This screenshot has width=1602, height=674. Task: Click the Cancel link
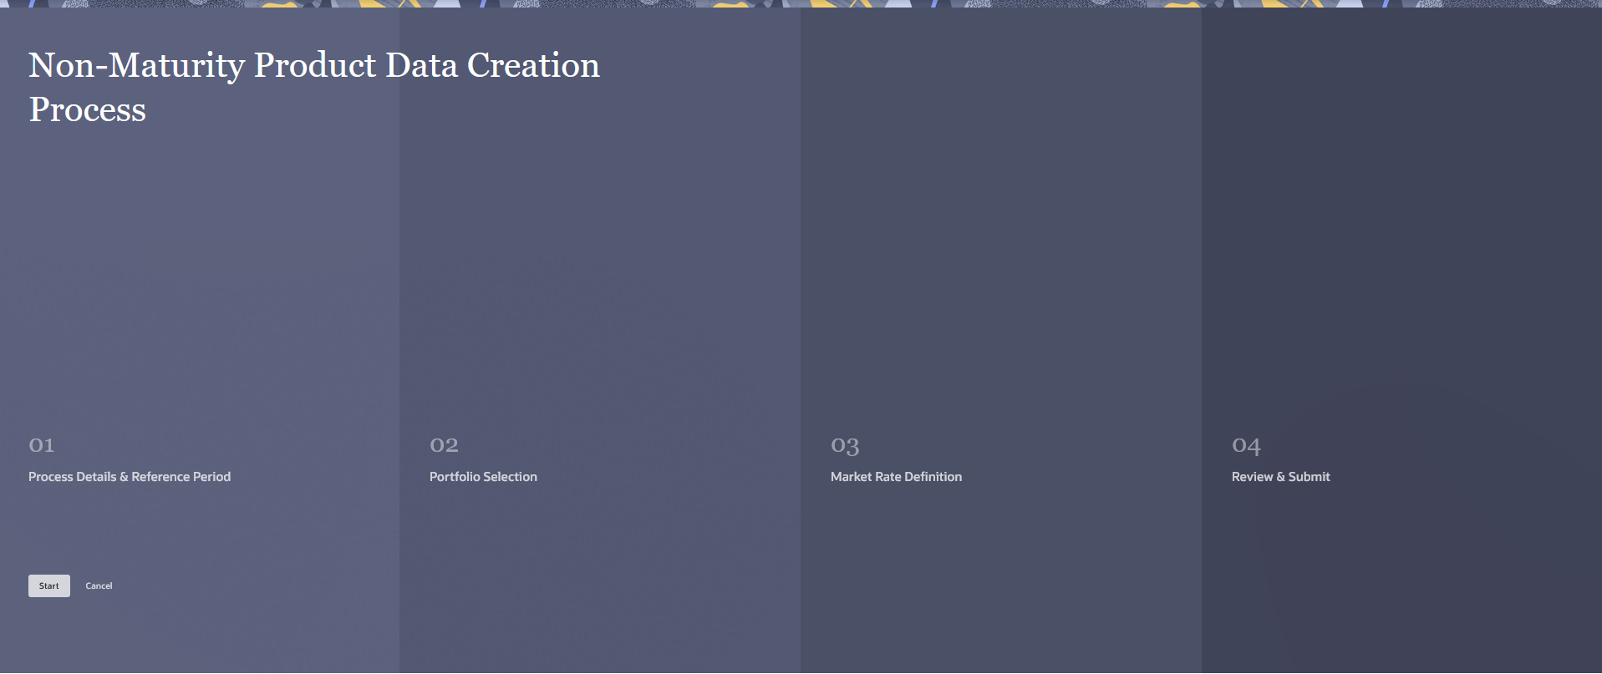99,585
